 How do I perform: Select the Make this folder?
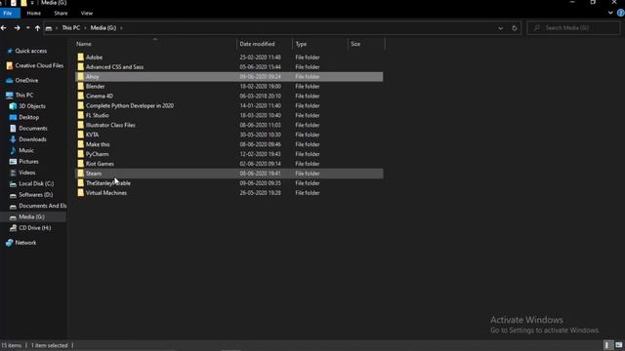click(98, 144)
